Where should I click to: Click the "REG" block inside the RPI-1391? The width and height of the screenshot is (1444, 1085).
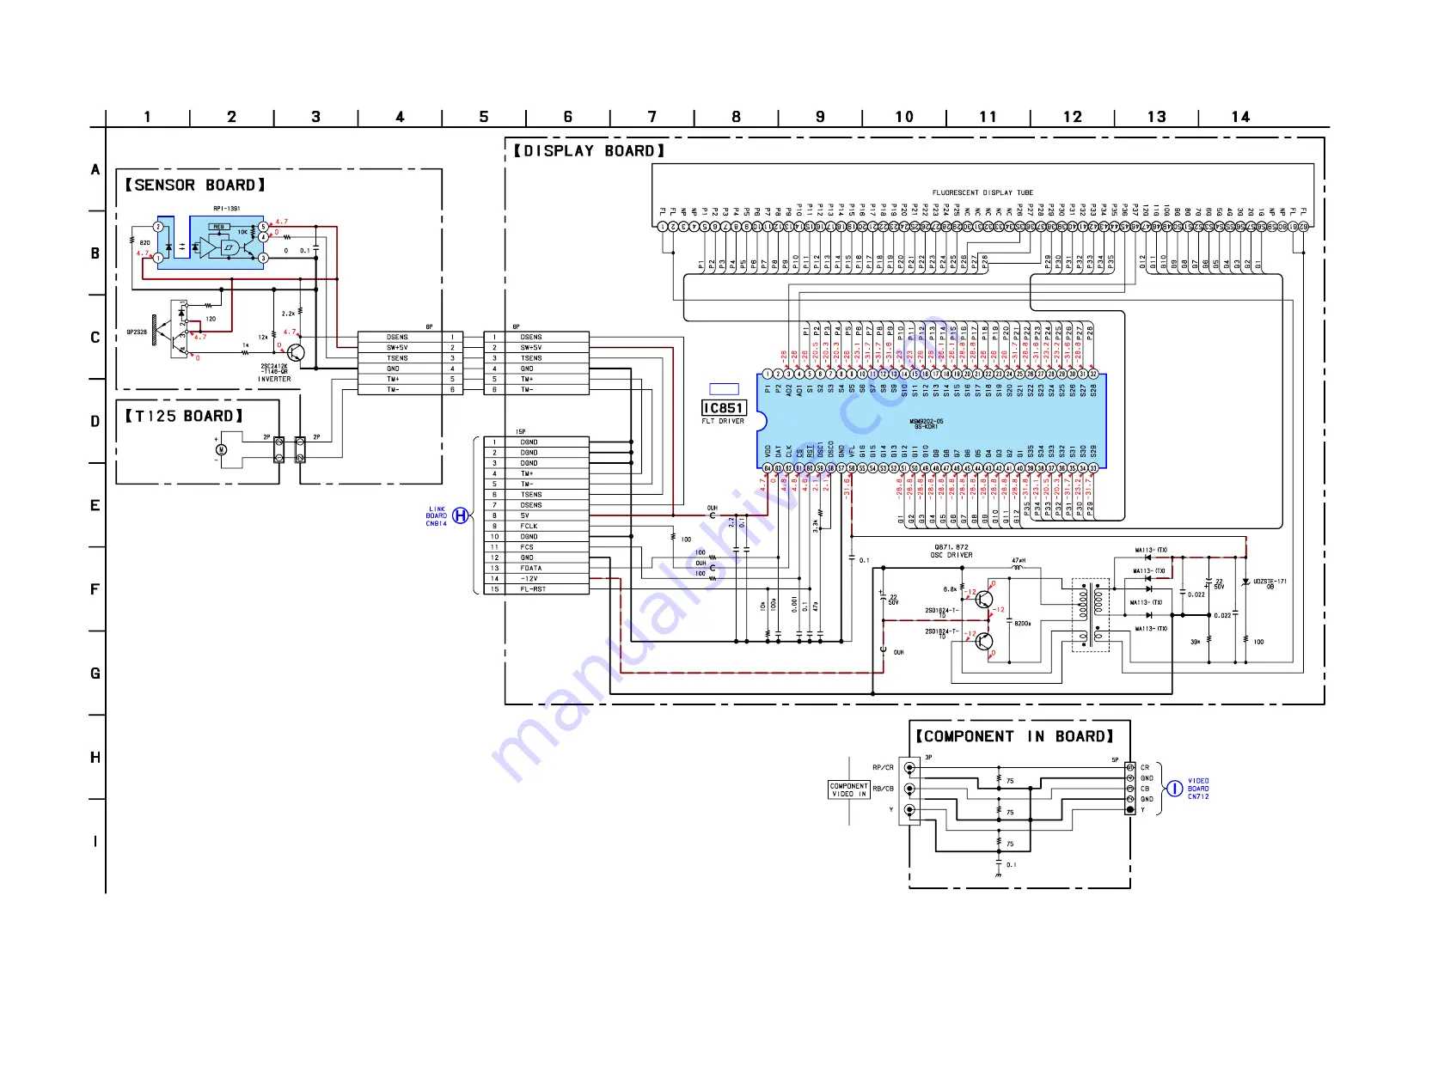click(219, 227)
